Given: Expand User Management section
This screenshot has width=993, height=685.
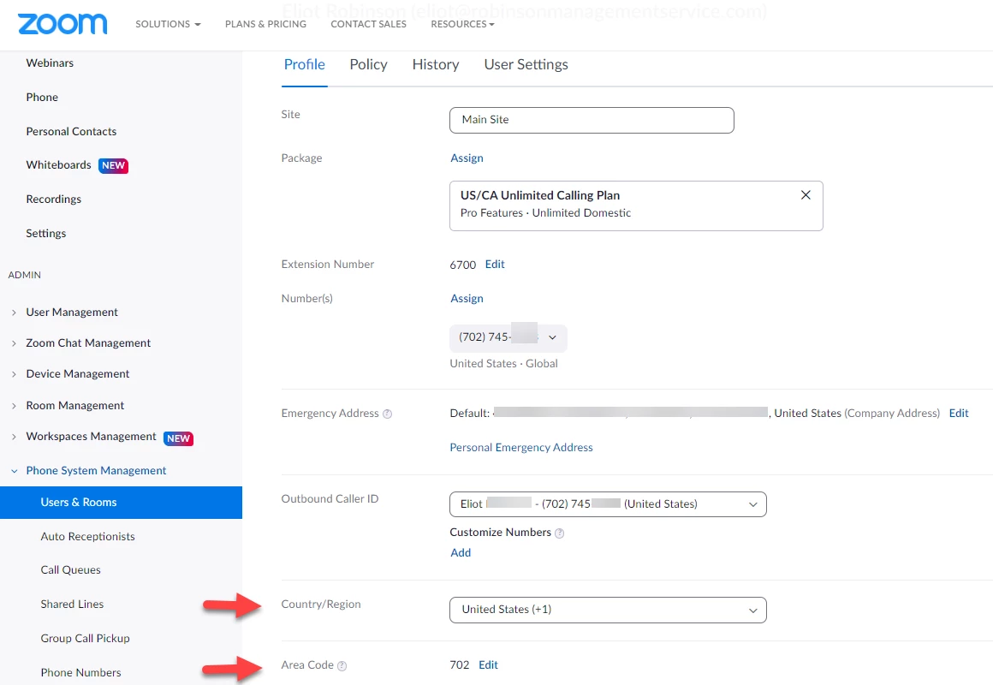Looking at the screenshot, I should pyautogui.click(x=14, y=313).
